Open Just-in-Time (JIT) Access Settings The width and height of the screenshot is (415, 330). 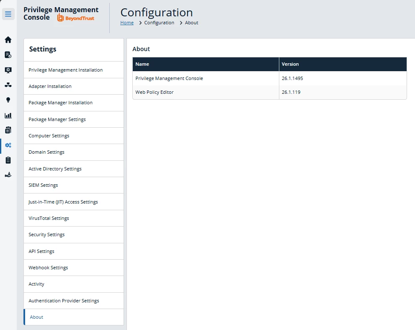74,202
